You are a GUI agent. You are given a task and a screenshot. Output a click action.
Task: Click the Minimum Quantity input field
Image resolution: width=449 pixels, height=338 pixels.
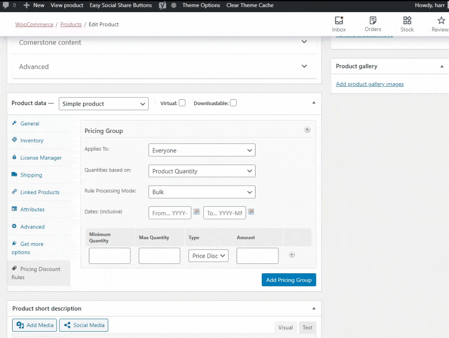point(110,256)
